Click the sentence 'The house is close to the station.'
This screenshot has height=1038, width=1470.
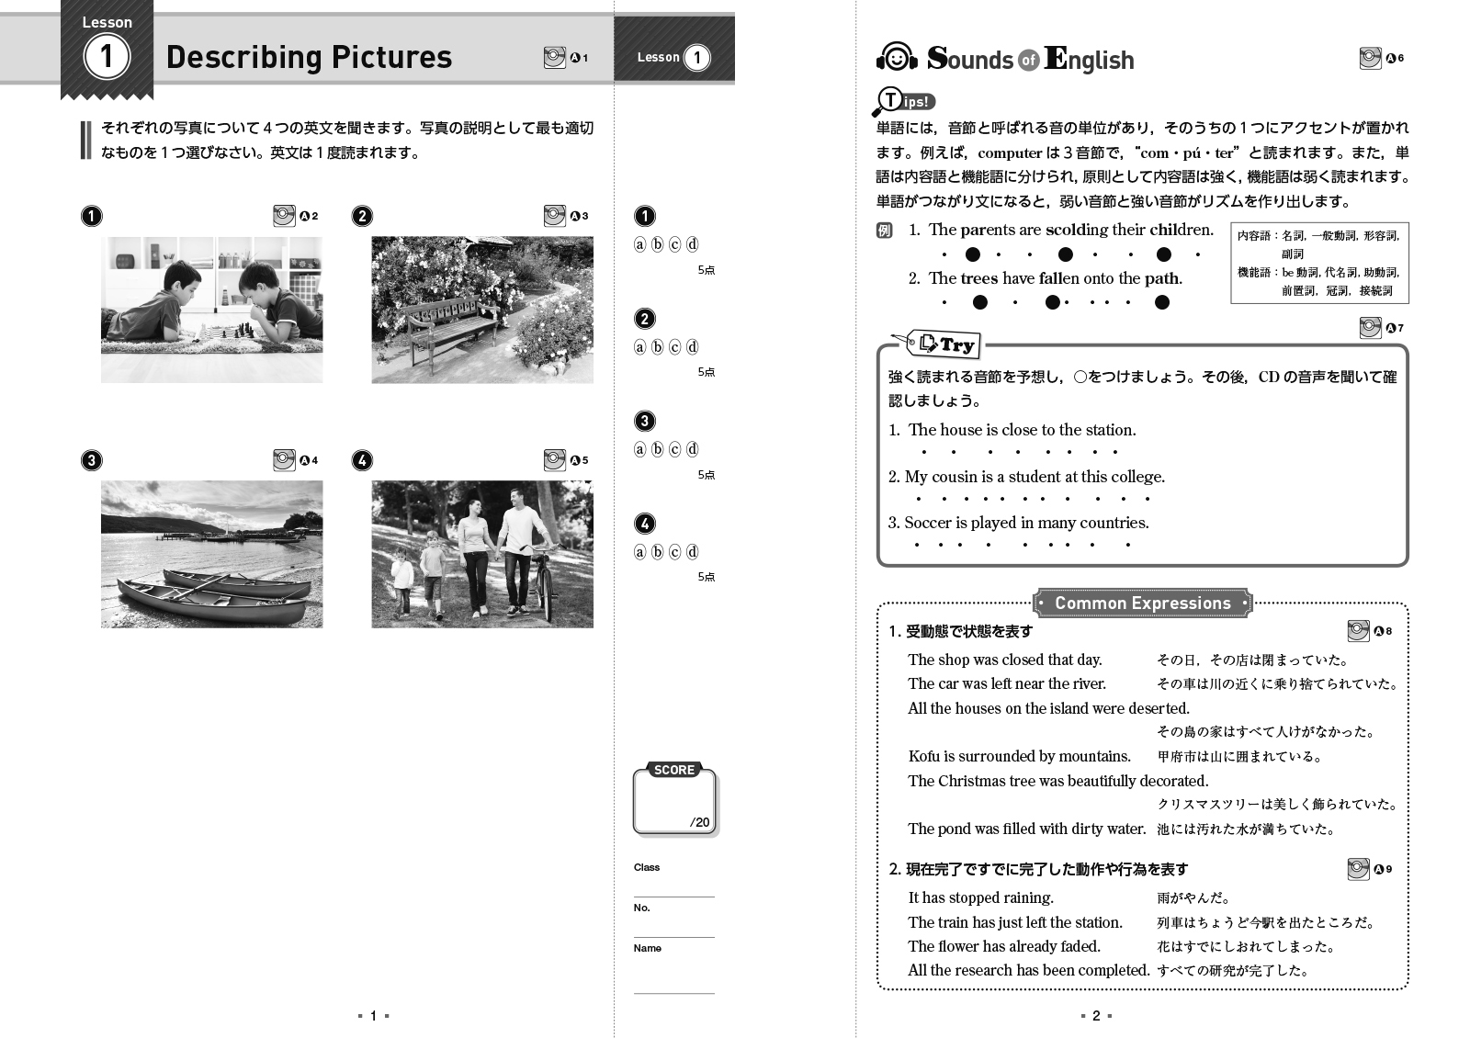click(1022, 430)
